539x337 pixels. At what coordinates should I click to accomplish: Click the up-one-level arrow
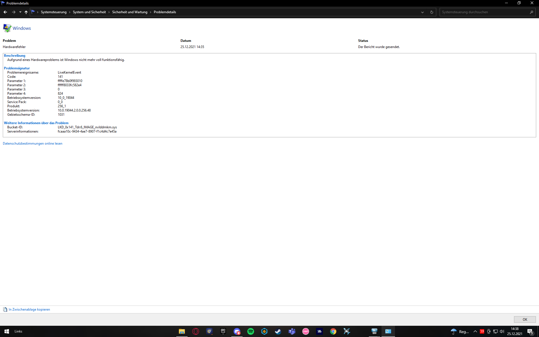26,12
